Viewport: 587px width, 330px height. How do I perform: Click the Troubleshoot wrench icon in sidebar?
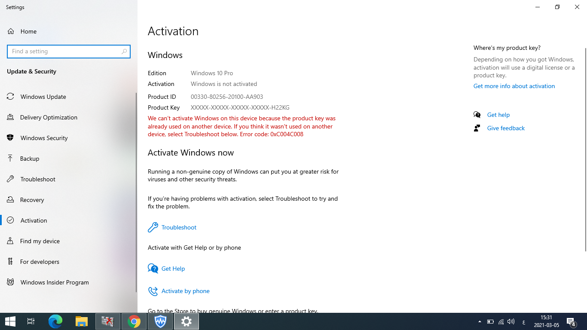(x=10, y=179)
